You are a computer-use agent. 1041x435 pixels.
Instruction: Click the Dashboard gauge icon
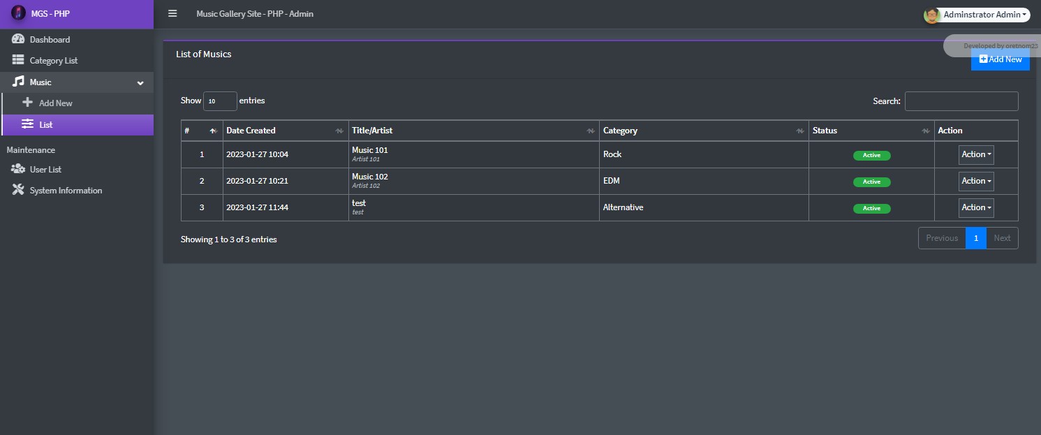click(18, 39)
